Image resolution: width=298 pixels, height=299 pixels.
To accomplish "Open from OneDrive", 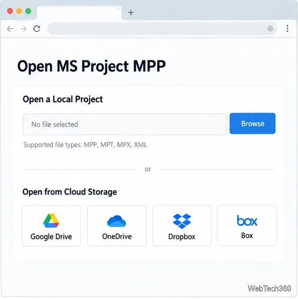I will click(x=117, y=226).
